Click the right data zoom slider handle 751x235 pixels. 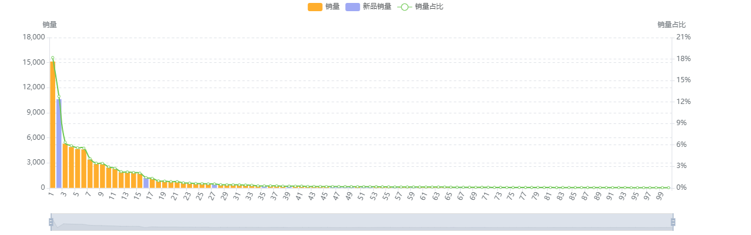coord(673,222)
